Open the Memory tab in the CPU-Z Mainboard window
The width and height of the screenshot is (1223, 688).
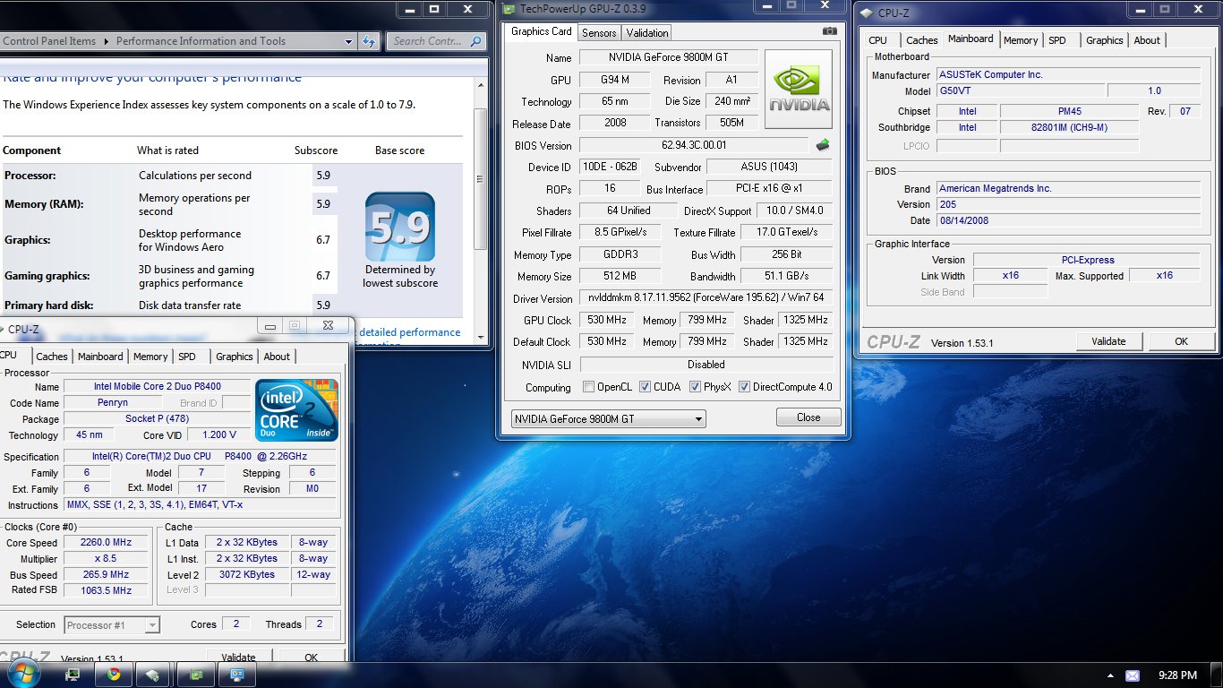1021,40
